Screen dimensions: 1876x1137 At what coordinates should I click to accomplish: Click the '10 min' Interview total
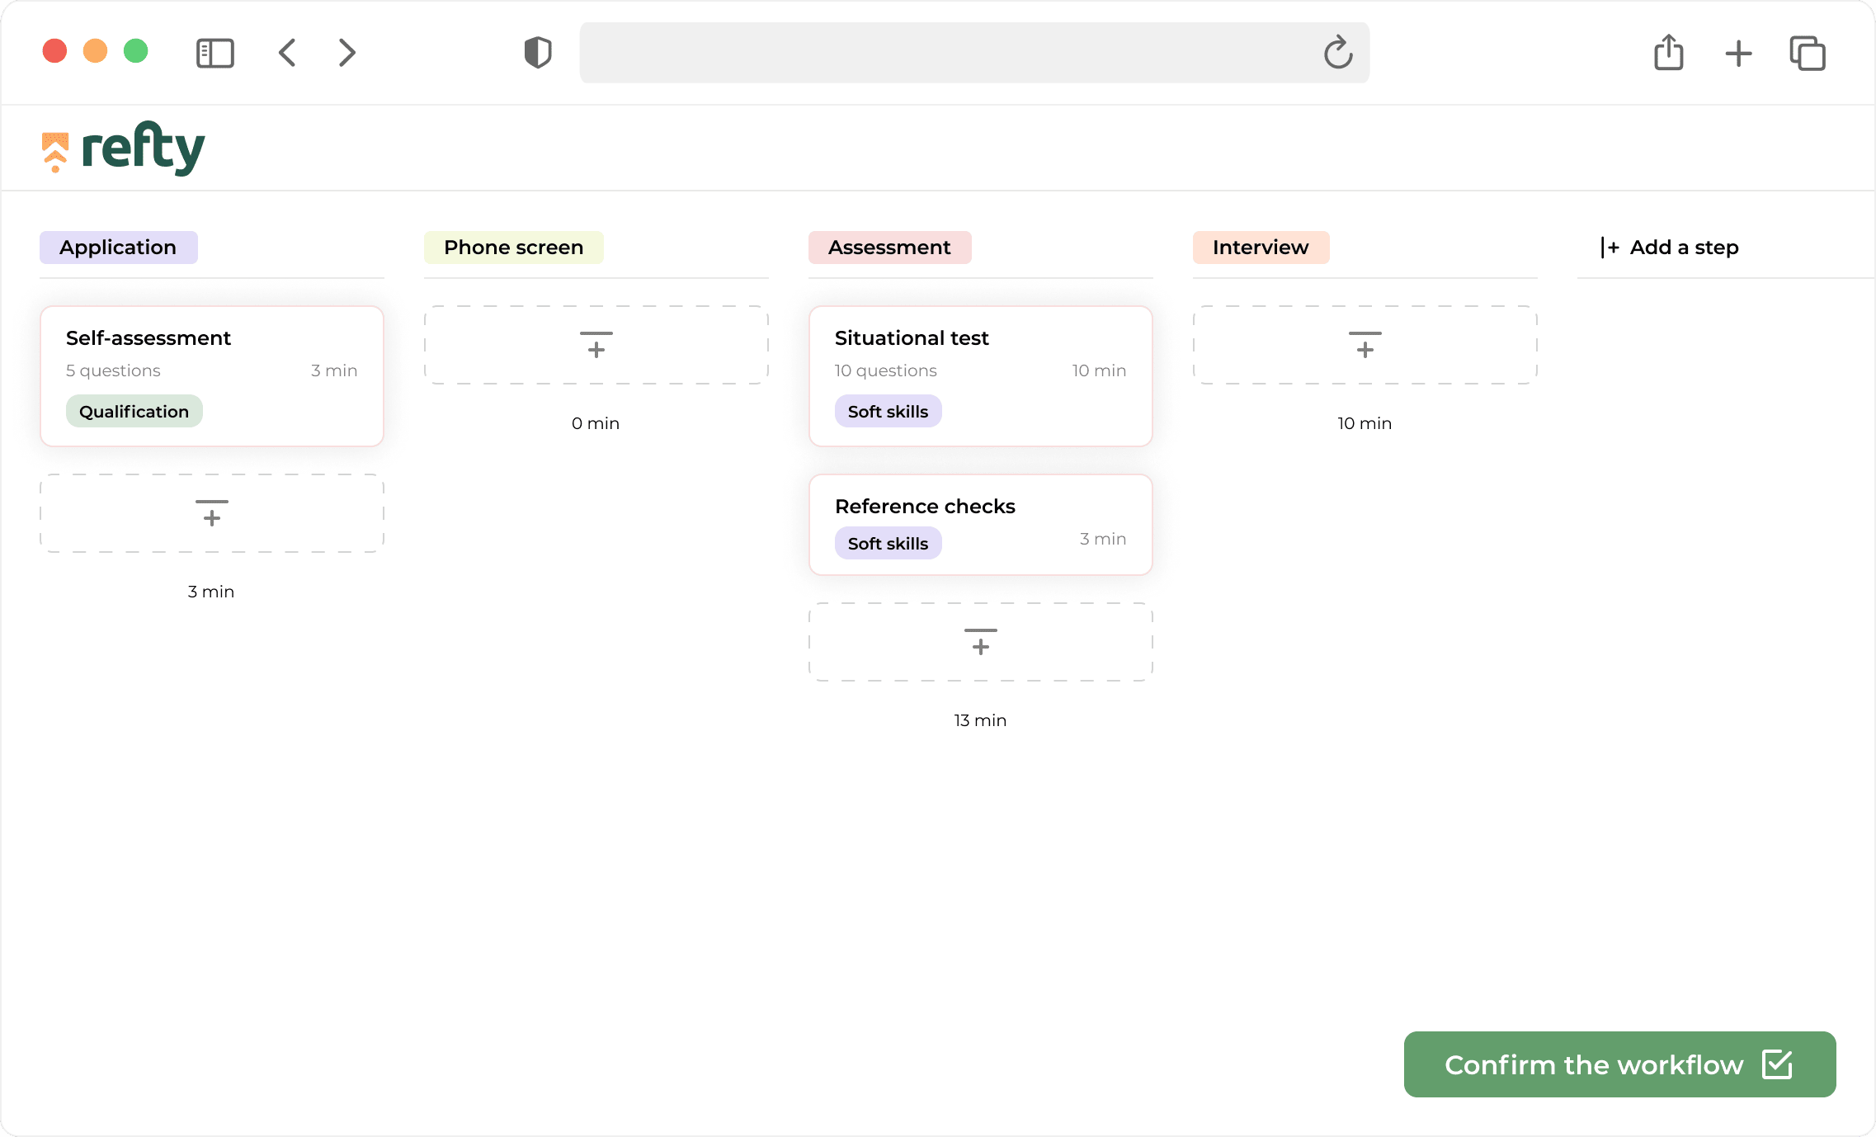pos(1365,423)
